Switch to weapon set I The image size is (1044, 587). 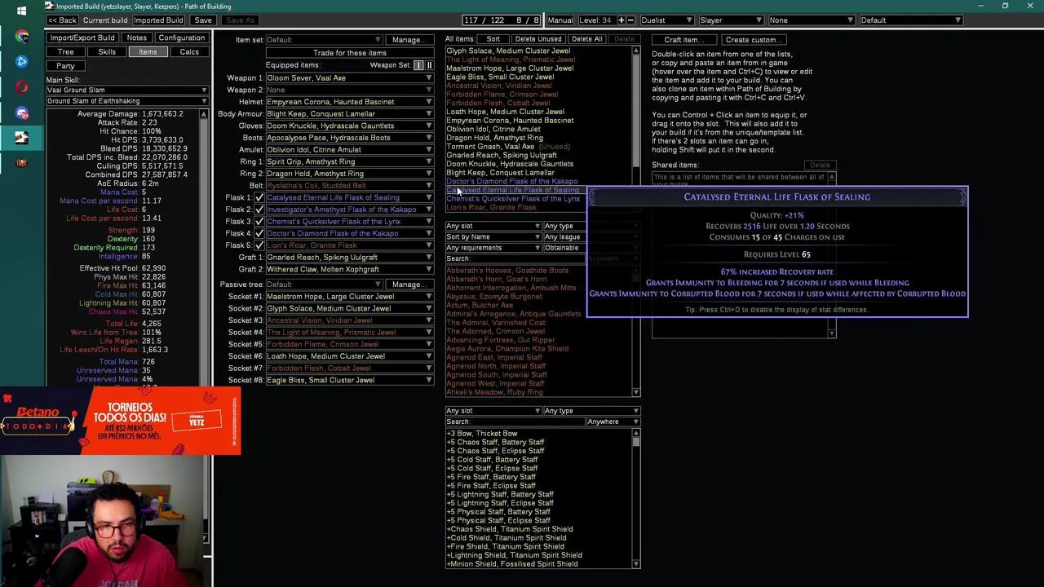coord(418,65)
